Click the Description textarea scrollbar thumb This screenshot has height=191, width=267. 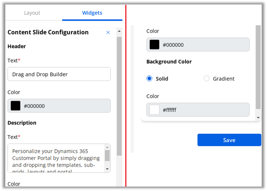pyautogui.click(x=107, y=155)
